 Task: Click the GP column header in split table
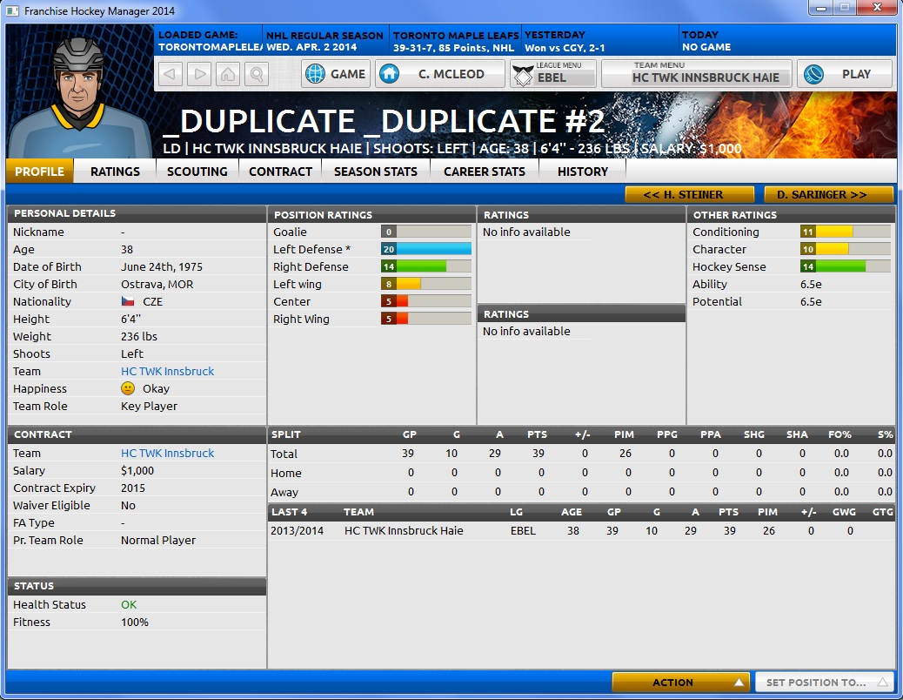(x=410, y=434)
